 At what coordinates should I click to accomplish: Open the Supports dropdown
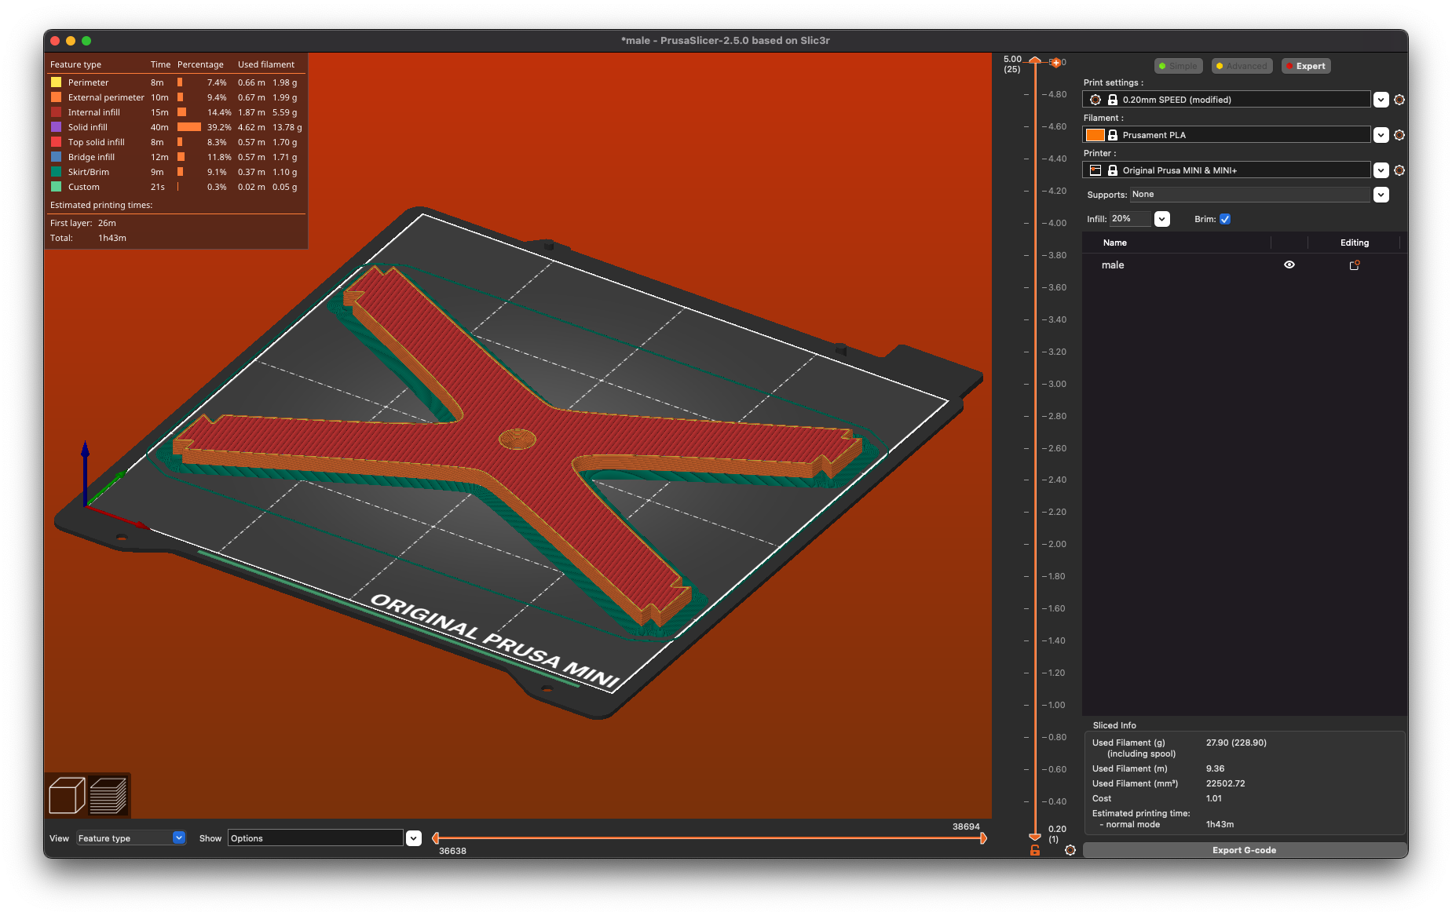point(1381,195)
